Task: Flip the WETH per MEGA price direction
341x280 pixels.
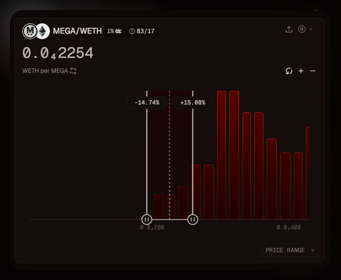Action: tap(73, 71)
